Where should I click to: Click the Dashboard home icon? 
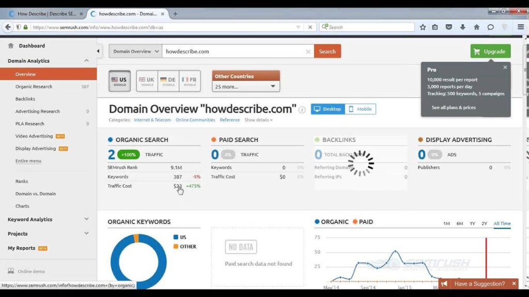coord(11,45)
